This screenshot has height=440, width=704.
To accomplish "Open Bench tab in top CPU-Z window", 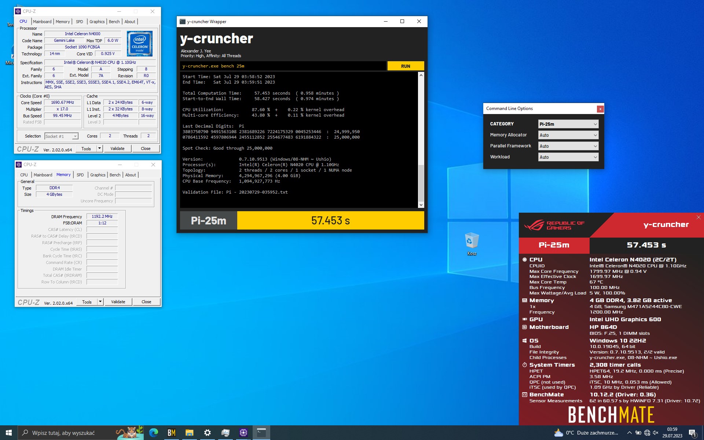I will [x=114, y=22].
